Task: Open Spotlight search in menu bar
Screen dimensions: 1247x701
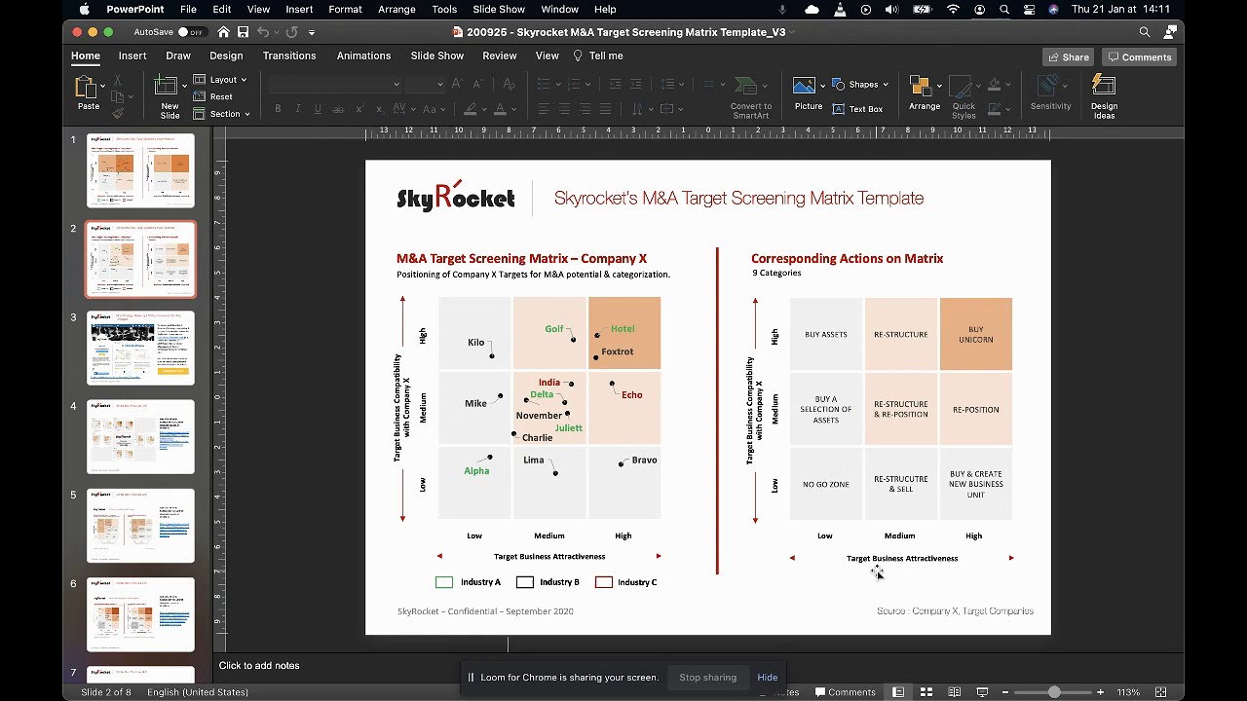Action: [x=1004, y=10]
